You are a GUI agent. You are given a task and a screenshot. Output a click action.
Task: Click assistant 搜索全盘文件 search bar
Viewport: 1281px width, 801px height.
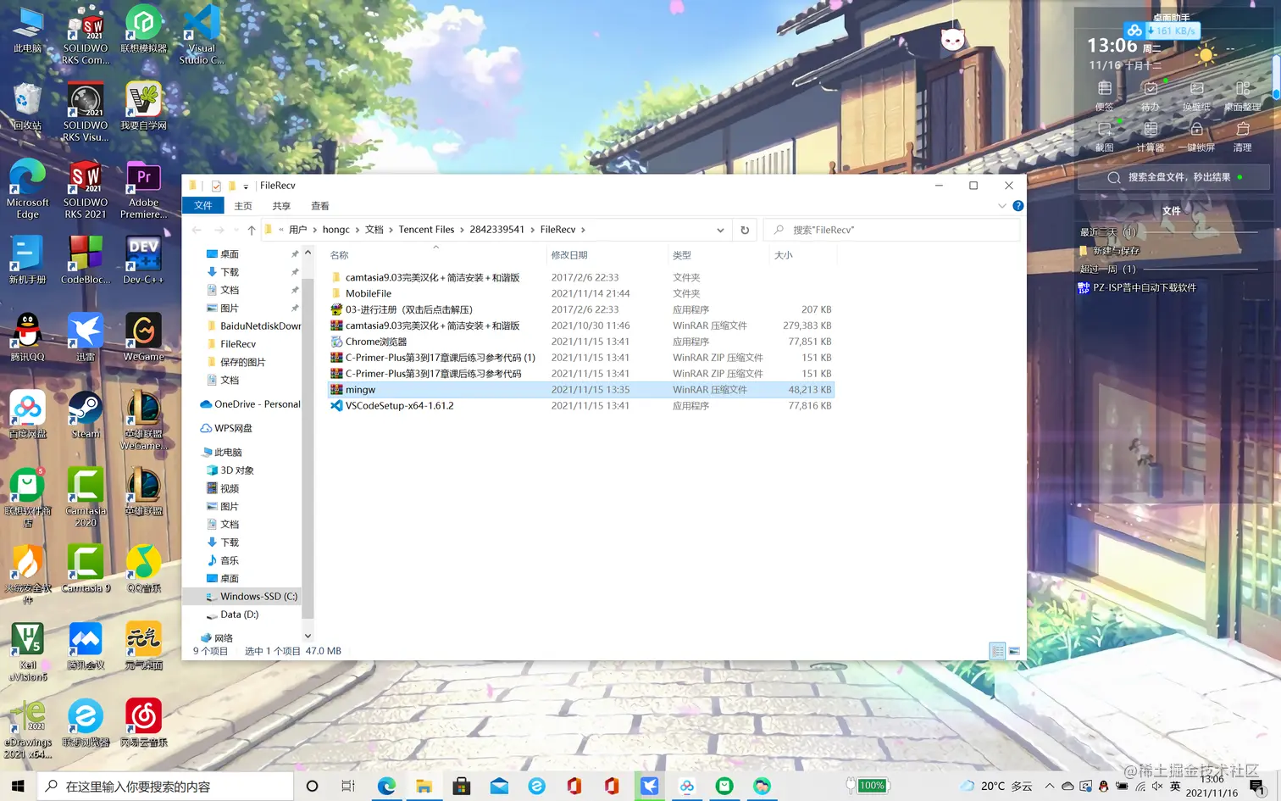click(x=1173, y=177)
